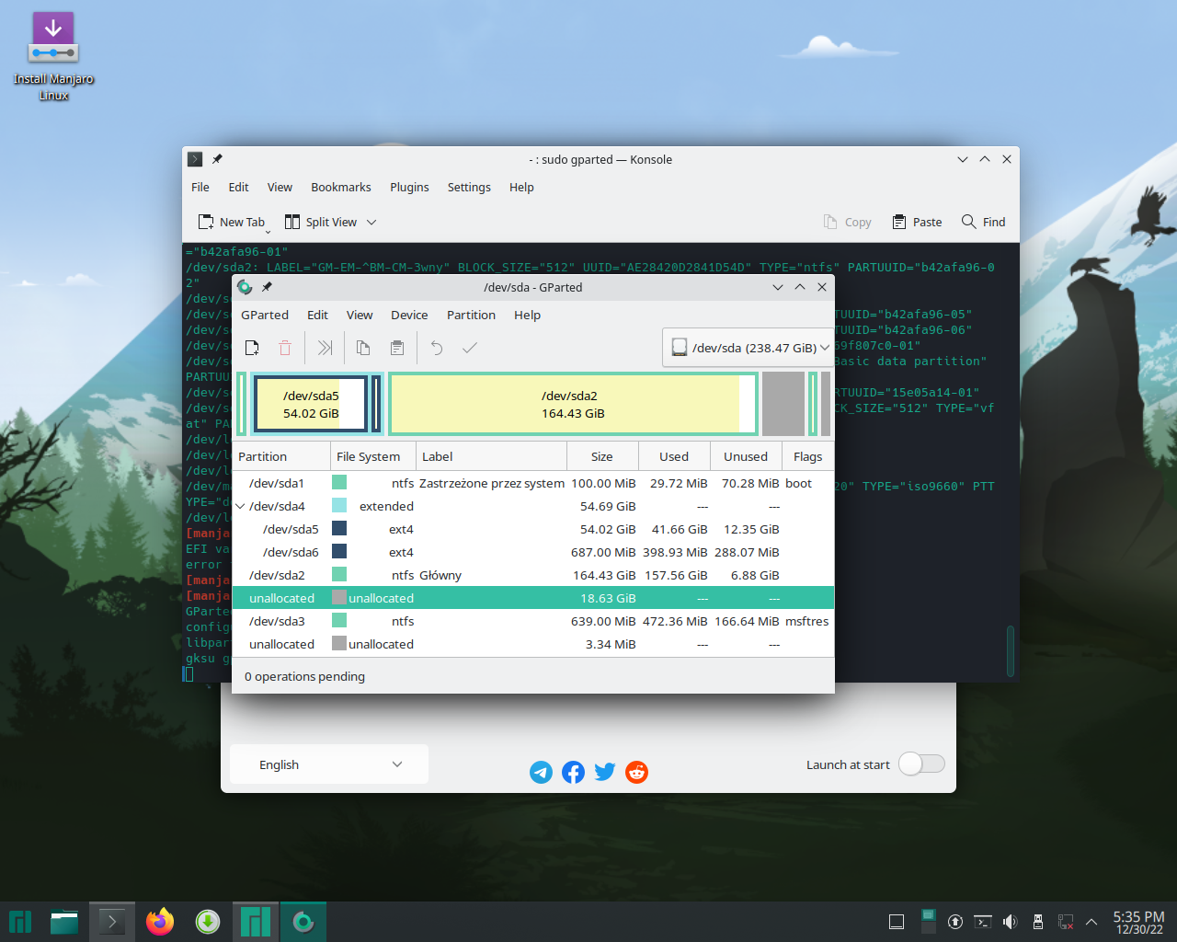
Task: Apply all operations checkmark icon
Action: pyautogui.click(x=470, y=348)
